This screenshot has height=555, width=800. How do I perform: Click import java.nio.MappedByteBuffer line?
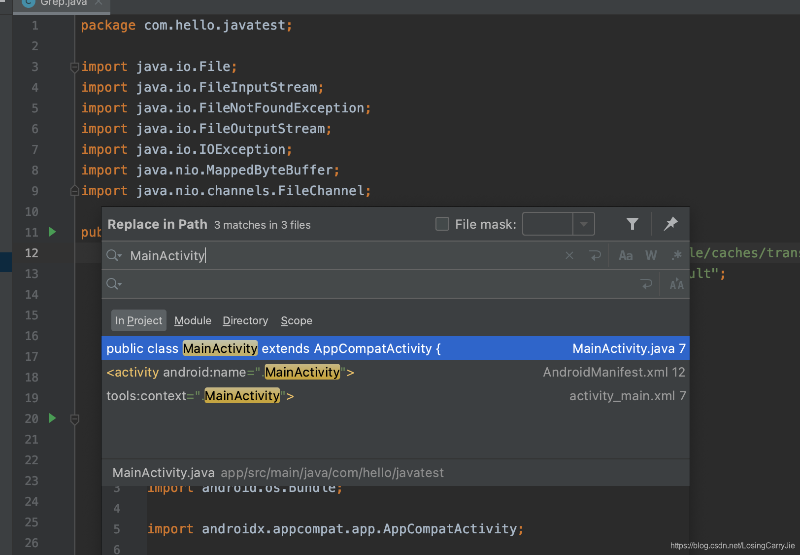tap(210, 170)
